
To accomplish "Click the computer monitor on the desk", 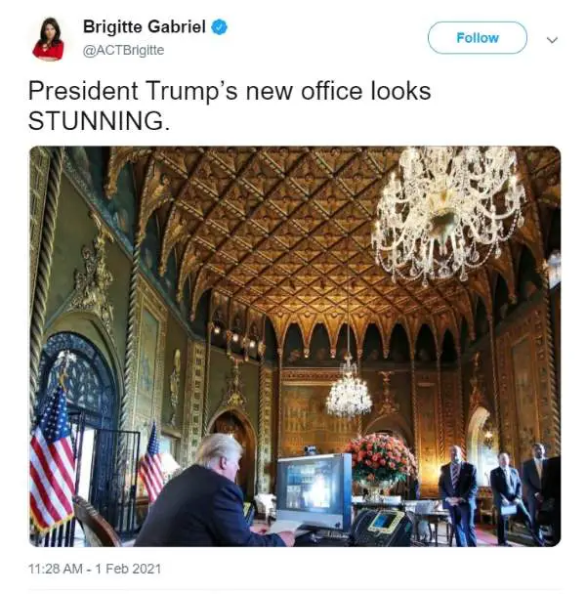I will (x=314, y=491).
